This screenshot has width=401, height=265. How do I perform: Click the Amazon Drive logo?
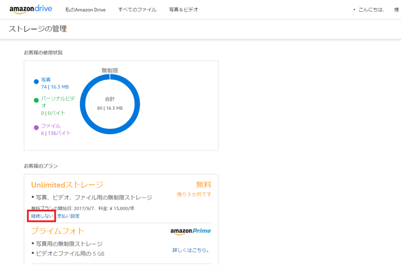(31, 9)
